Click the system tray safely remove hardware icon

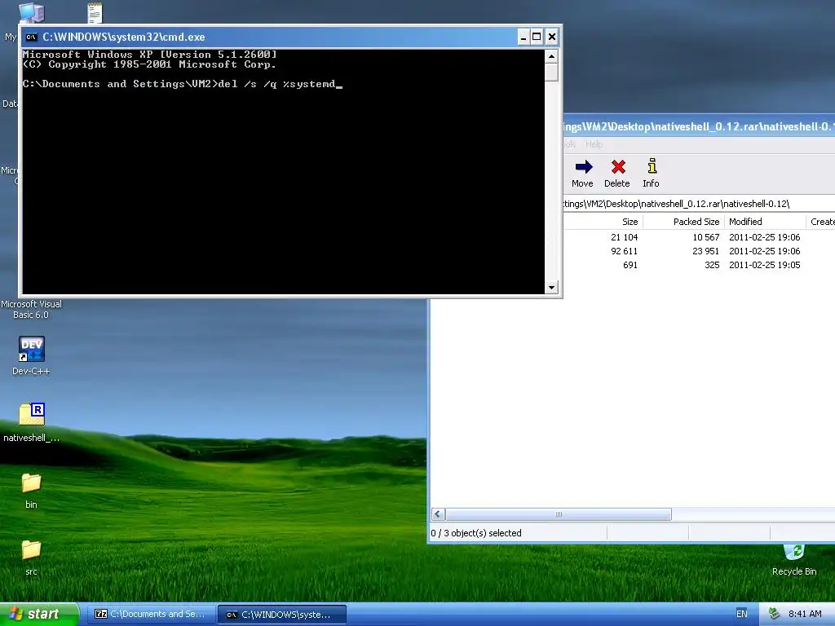774,614
